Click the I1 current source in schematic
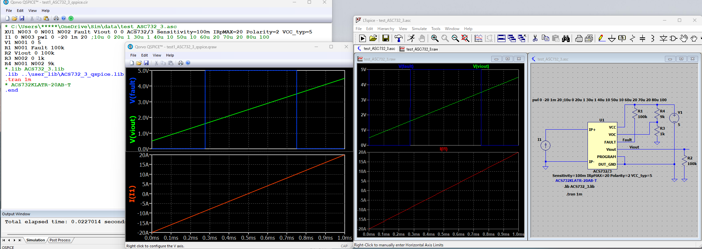This screenshot has height=249, width=702. click(x=546, y=145)
